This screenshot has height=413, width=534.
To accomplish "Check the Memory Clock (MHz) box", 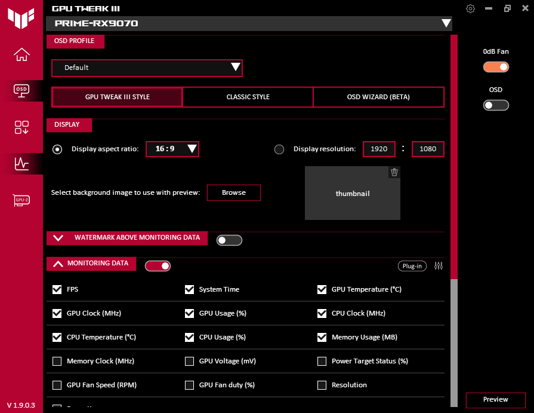I will [57, 361].
